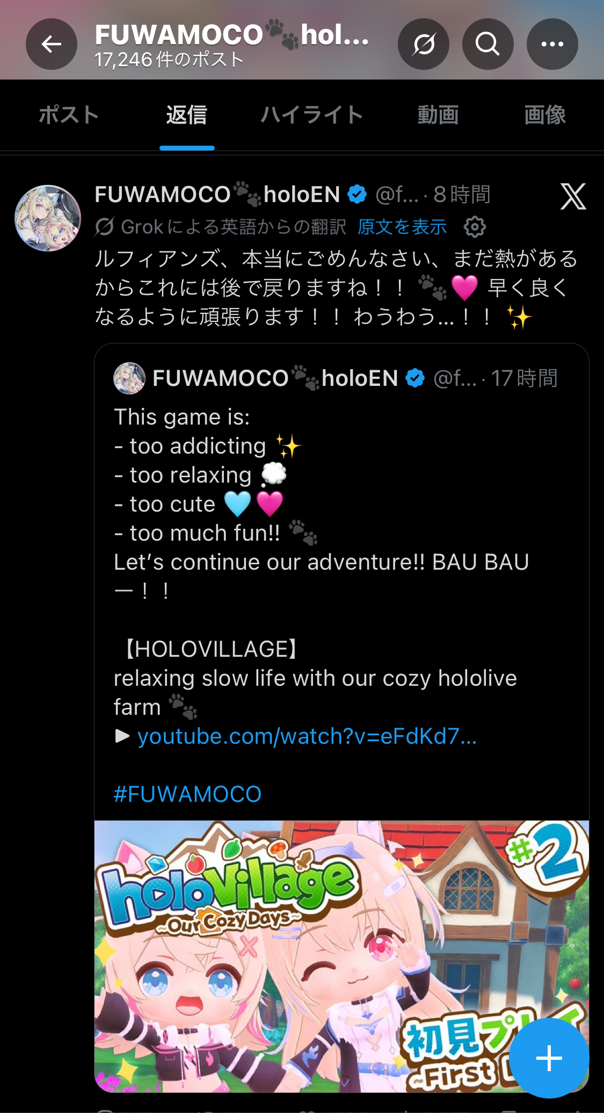Select the 返信 tab
Viewport: 604px width, 1113px height.
[187, 114]
